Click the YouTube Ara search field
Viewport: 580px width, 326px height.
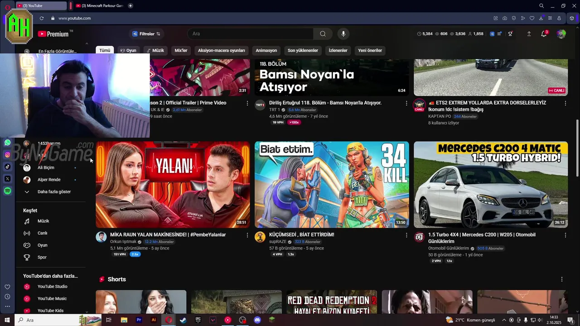[x=250, y=34]
